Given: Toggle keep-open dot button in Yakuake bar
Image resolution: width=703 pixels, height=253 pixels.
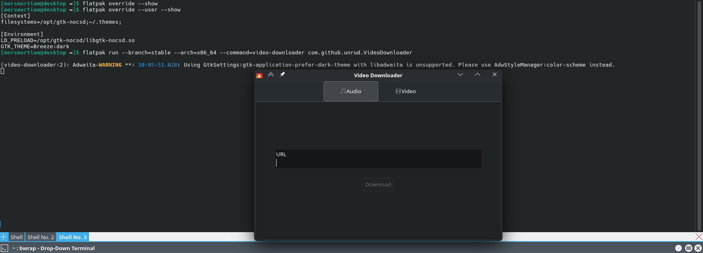Looking at the screenshot, I should 678,248.
